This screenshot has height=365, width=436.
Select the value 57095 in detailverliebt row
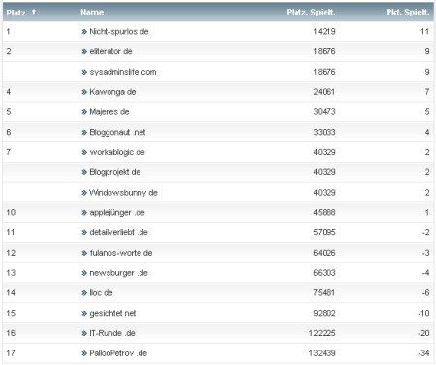[x=325, y=232]
